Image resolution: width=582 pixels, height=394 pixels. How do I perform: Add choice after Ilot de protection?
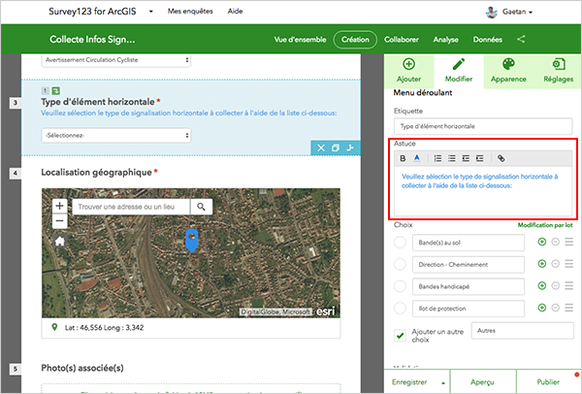pos(542,308)
